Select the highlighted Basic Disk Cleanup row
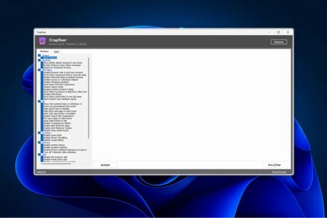This screenshot has height=218, width=327. (50, 58)
